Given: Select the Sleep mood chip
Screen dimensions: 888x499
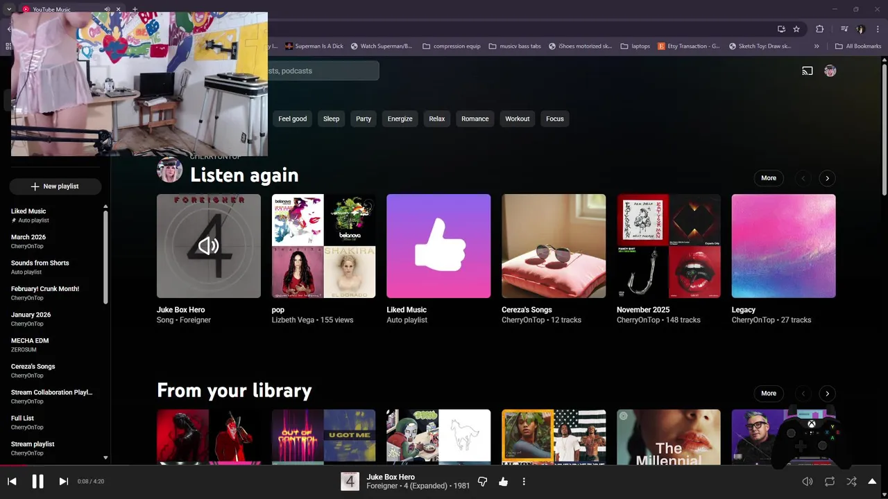Looking at the screenshot, I should (x=331, y=119).
